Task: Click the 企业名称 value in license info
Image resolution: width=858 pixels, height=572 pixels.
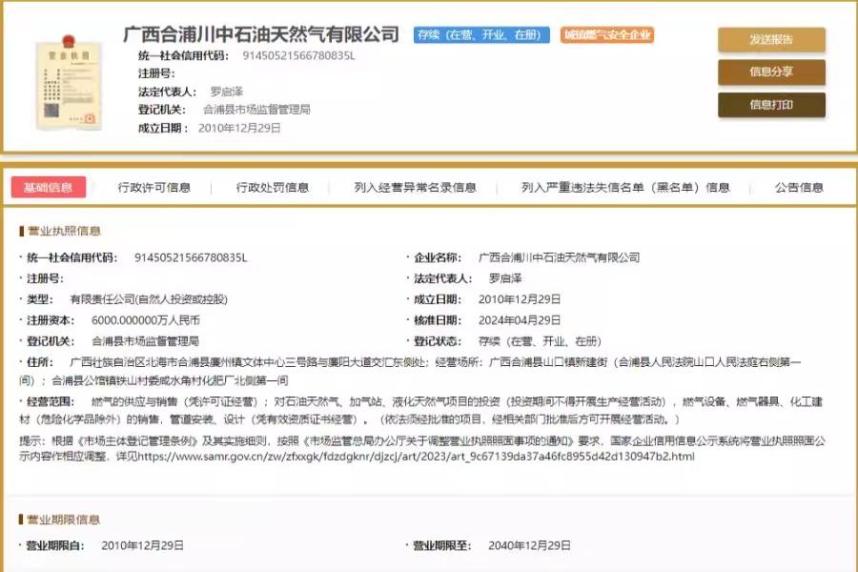Action: (559, 257)
